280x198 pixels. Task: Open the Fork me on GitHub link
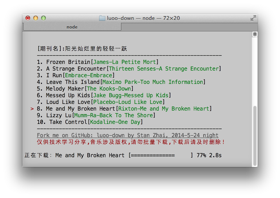pos(128,135)
